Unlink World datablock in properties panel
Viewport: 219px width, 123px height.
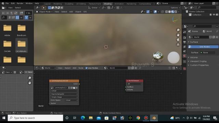click(x=217, y=37)
